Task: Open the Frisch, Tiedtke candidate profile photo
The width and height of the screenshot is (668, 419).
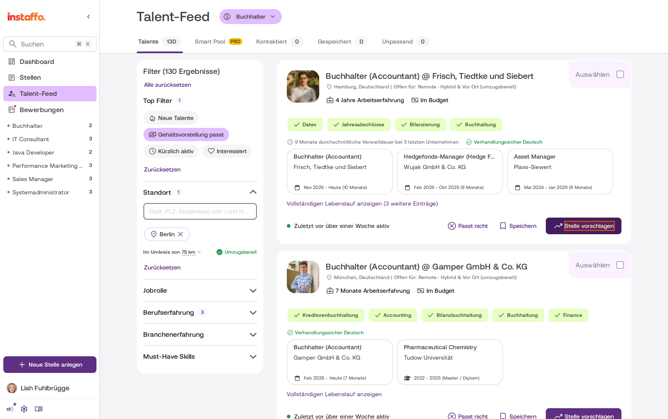Action: pos(303,86)
